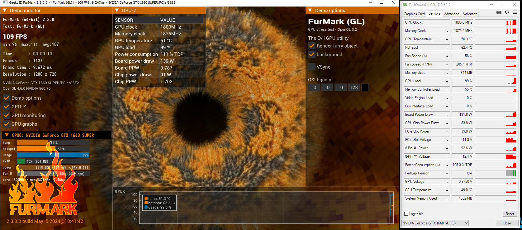Take a GPU-Z screenshot with the camera icon
Image resolution: width=522 pixels, height=230 pixels.
[499, 12]
